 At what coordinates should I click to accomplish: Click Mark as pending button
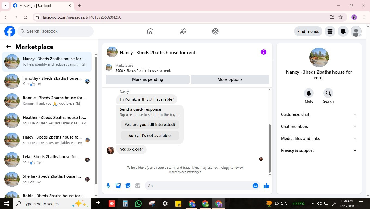point(147,79)
